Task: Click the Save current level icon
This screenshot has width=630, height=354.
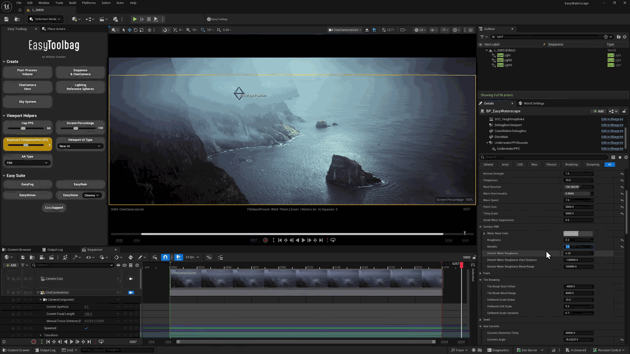Action: coord(6,19)
